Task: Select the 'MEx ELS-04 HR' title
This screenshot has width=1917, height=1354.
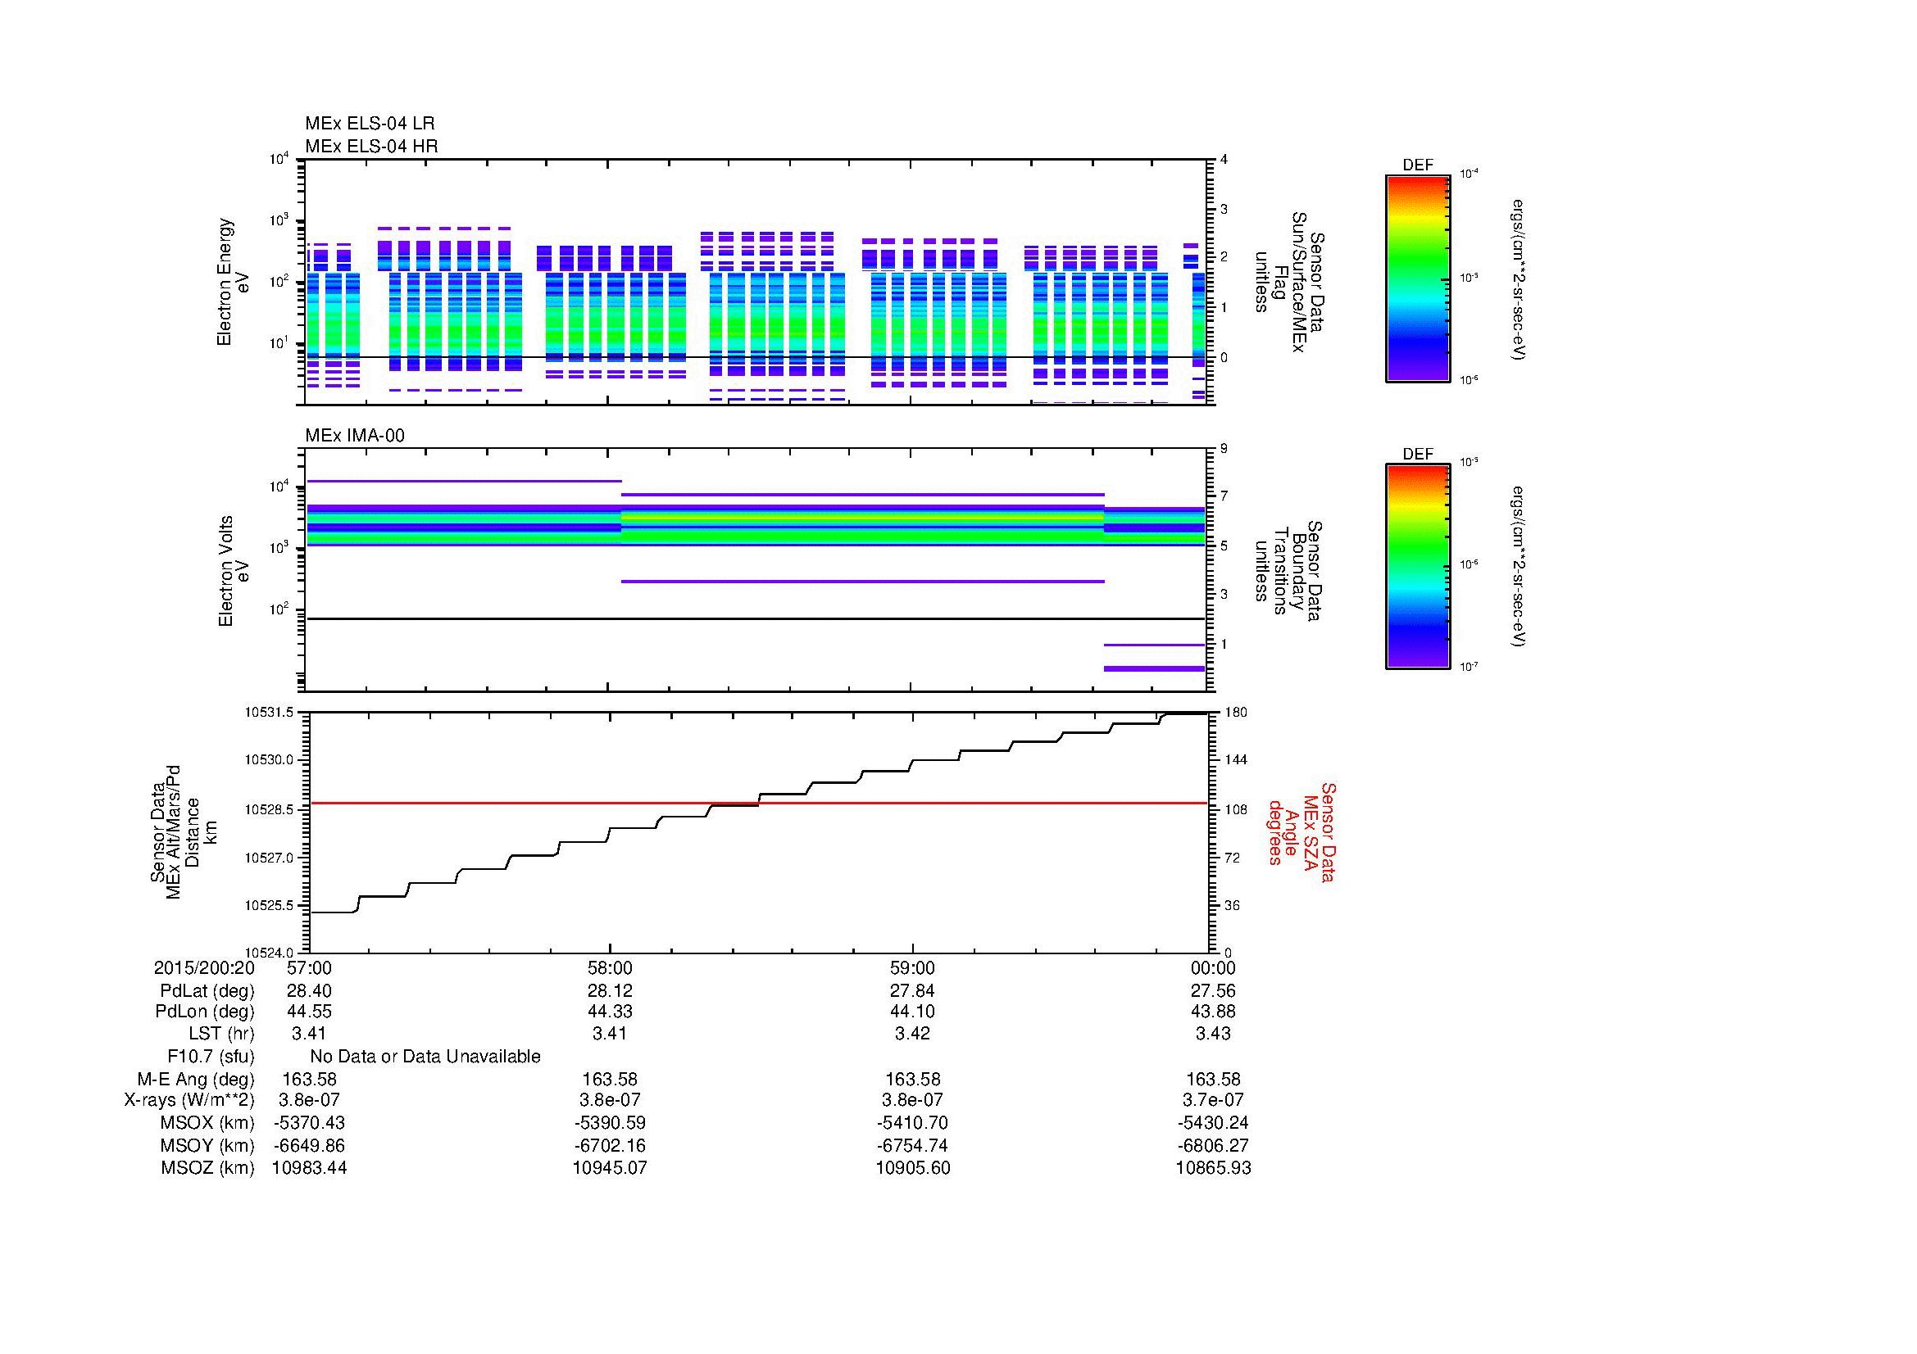Action: [370, 146]
